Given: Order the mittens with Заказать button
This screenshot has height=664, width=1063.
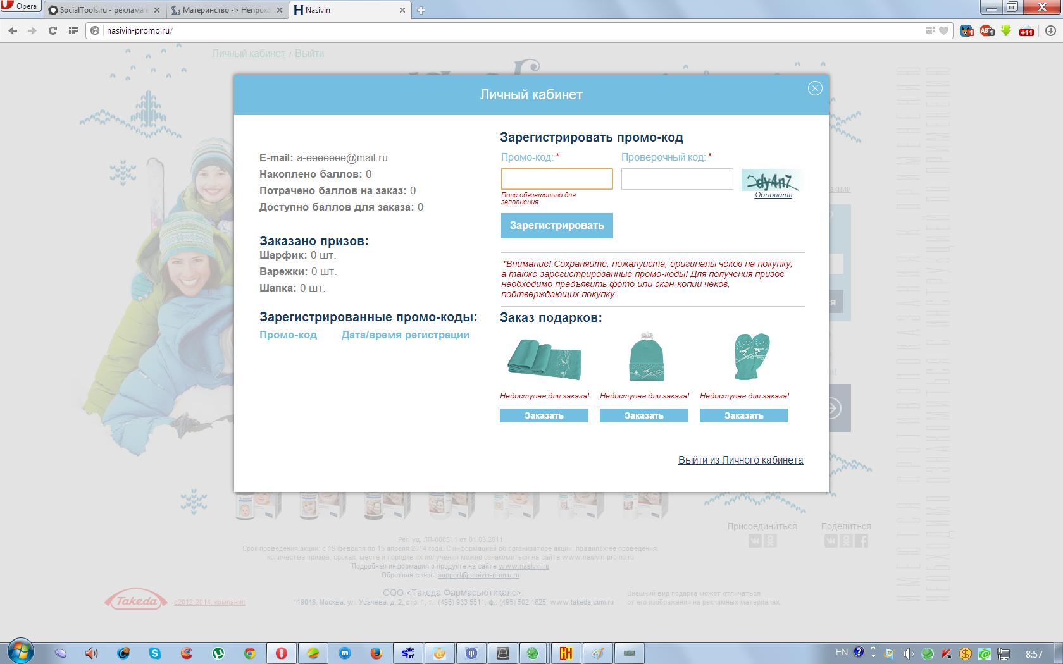Looking at the screenshot, I should 744,415.
